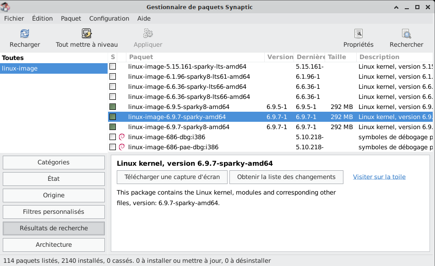Click Obtenir la liste des changements
This screenshot has height=266, width=435.
click(x=286, y=177)
